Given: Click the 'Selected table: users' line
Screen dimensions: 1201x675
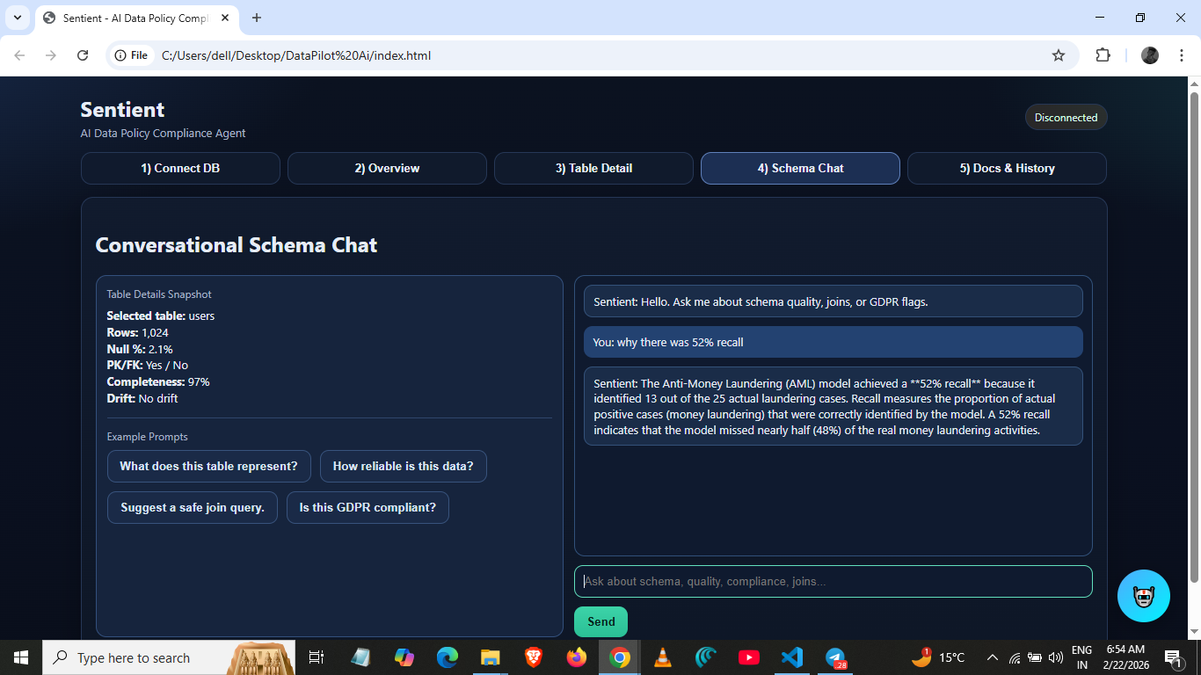Looking at the screenshot, I should pyautogui.click(x=161, y=316).
